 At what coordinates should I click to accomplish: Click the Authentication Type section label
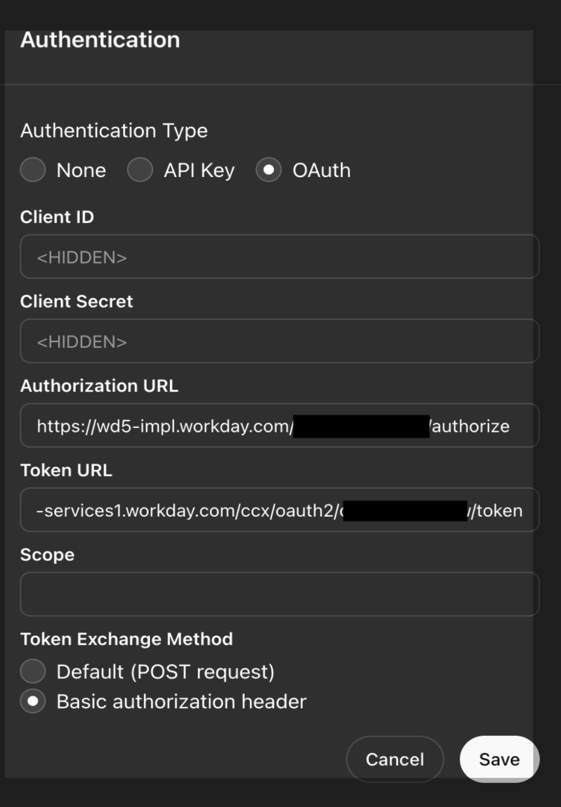click(x=114, y=130)
